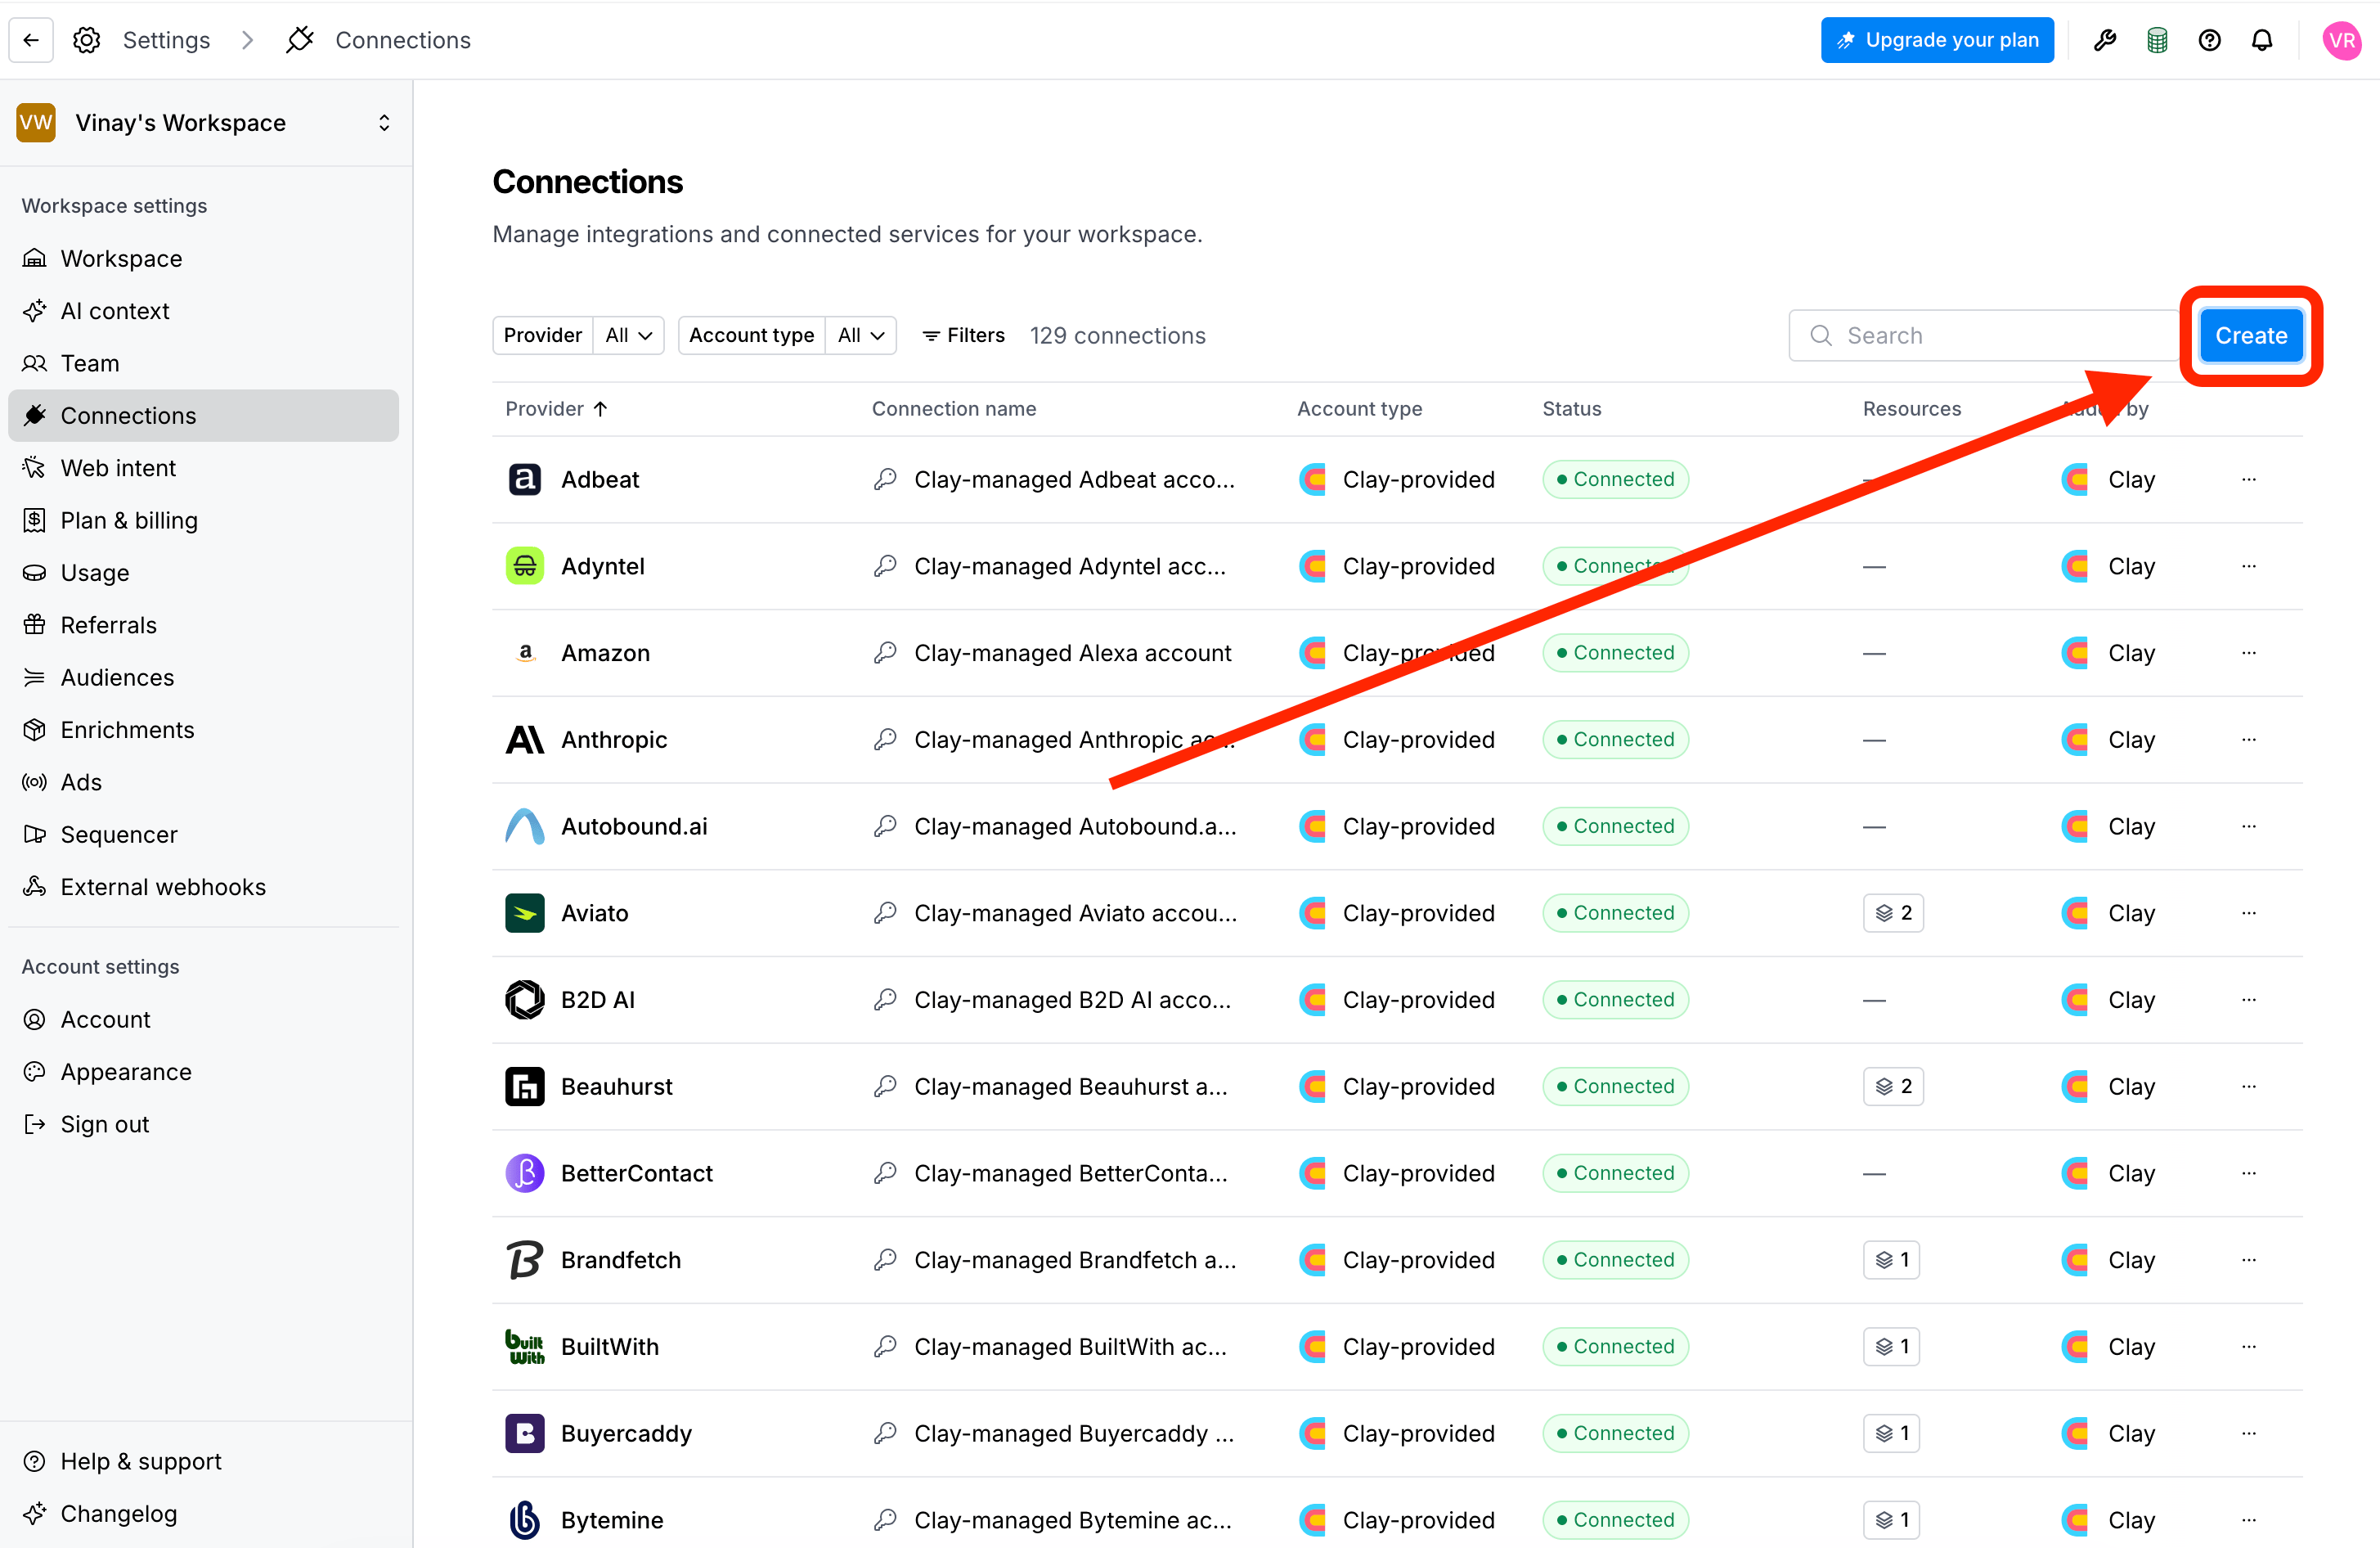
Task: Click the Beauhurst provider logo
Action: [x=525, y=1087]
